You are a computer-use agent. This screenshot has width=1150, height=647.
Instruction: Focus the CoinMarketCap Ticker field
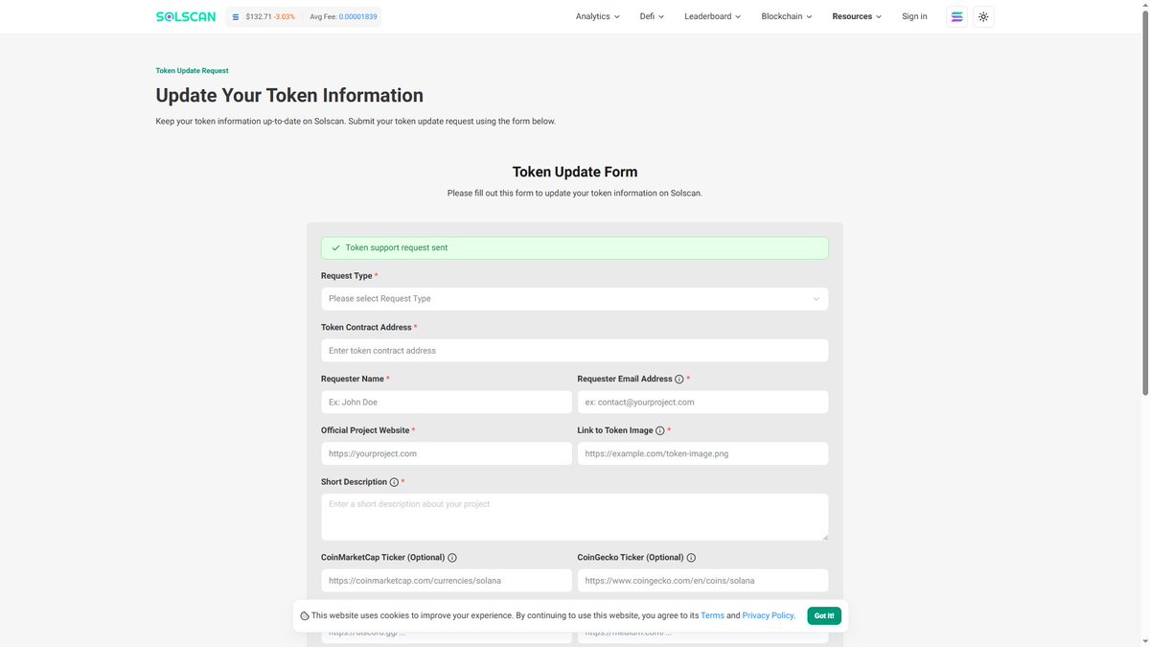point(447,581)
